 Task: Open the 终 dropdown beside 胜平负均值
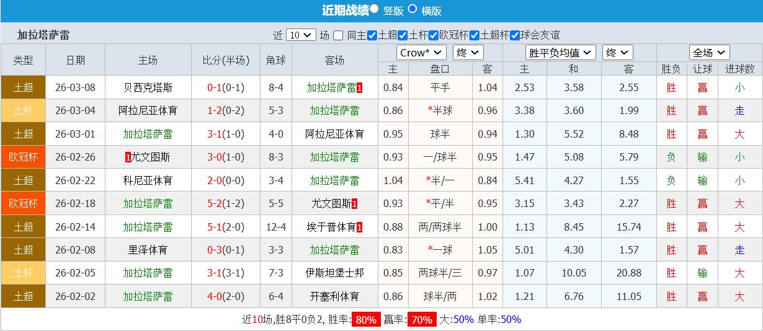[617, 53]
